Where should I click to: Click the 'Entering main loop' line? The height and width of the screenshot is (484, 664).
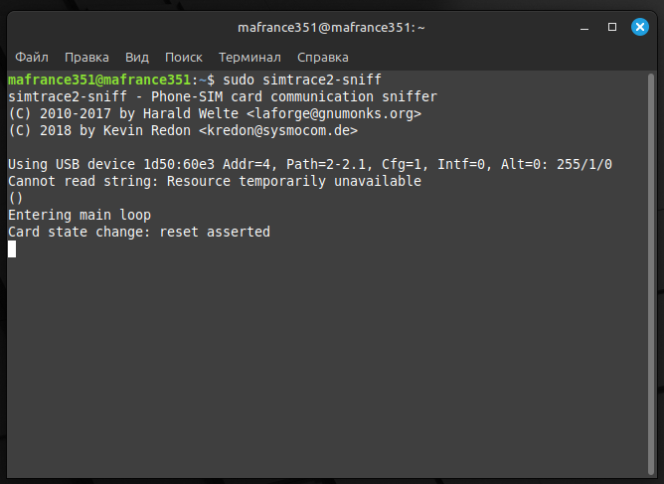(80, 215)
